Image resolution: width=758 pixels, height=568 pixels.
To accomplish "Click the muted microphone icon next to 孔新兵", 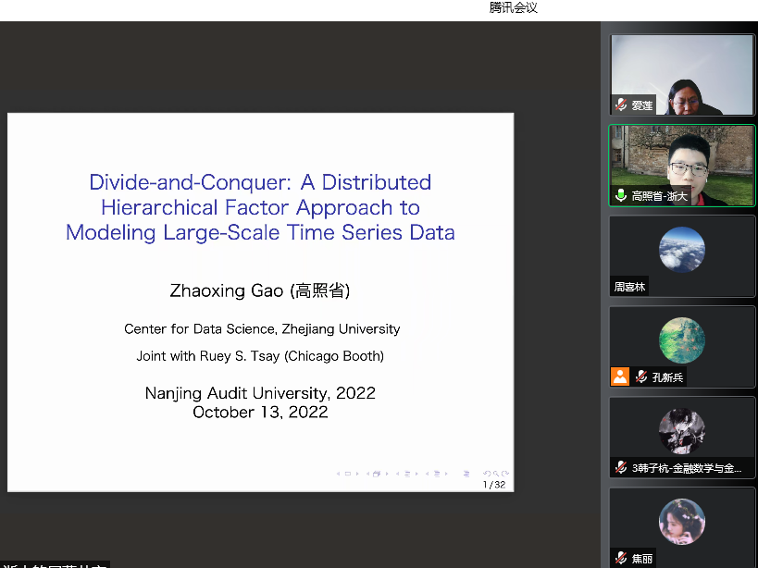I will 640,377.
